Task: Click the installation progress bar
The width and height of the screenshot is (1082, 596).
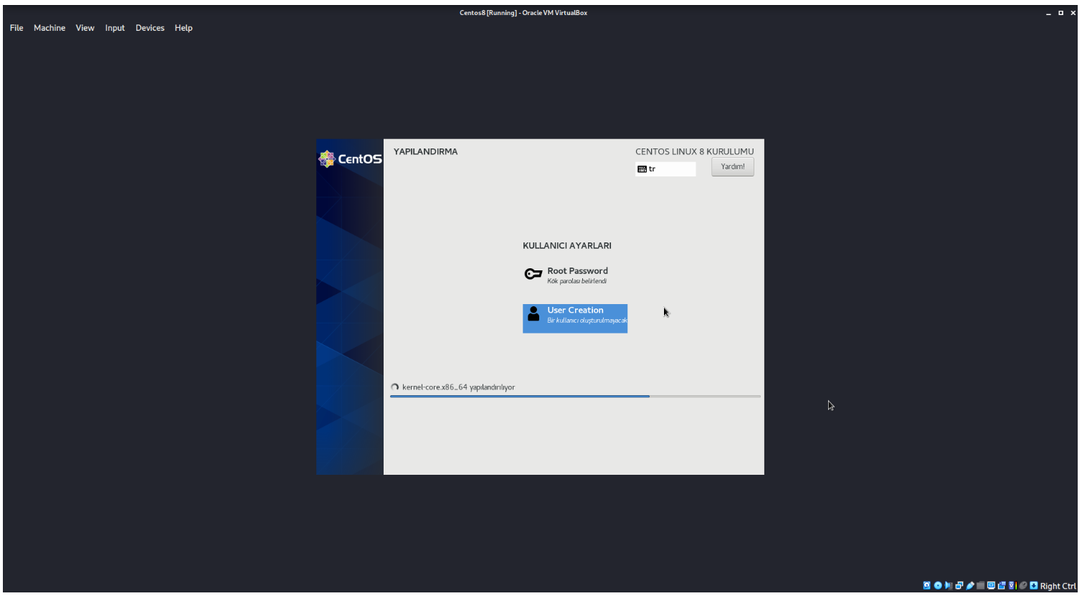Action: (575, 396)
